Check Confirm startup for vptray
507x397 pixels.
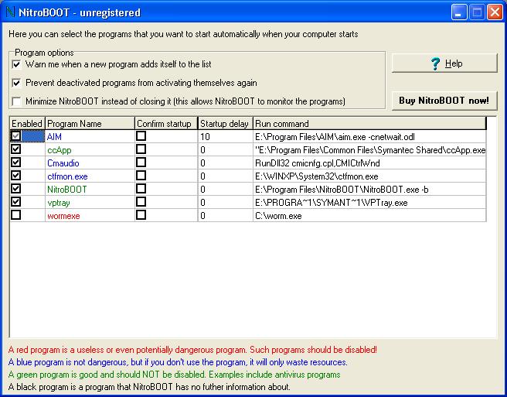141,202
